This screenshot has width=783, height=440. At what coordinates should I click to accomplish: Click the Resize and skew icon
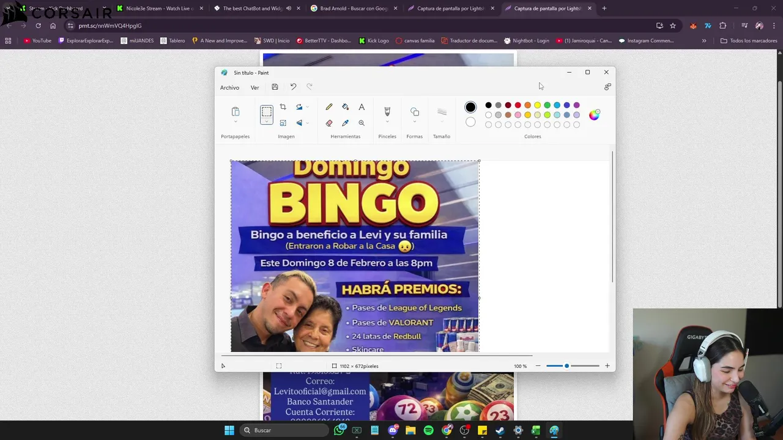283,123
